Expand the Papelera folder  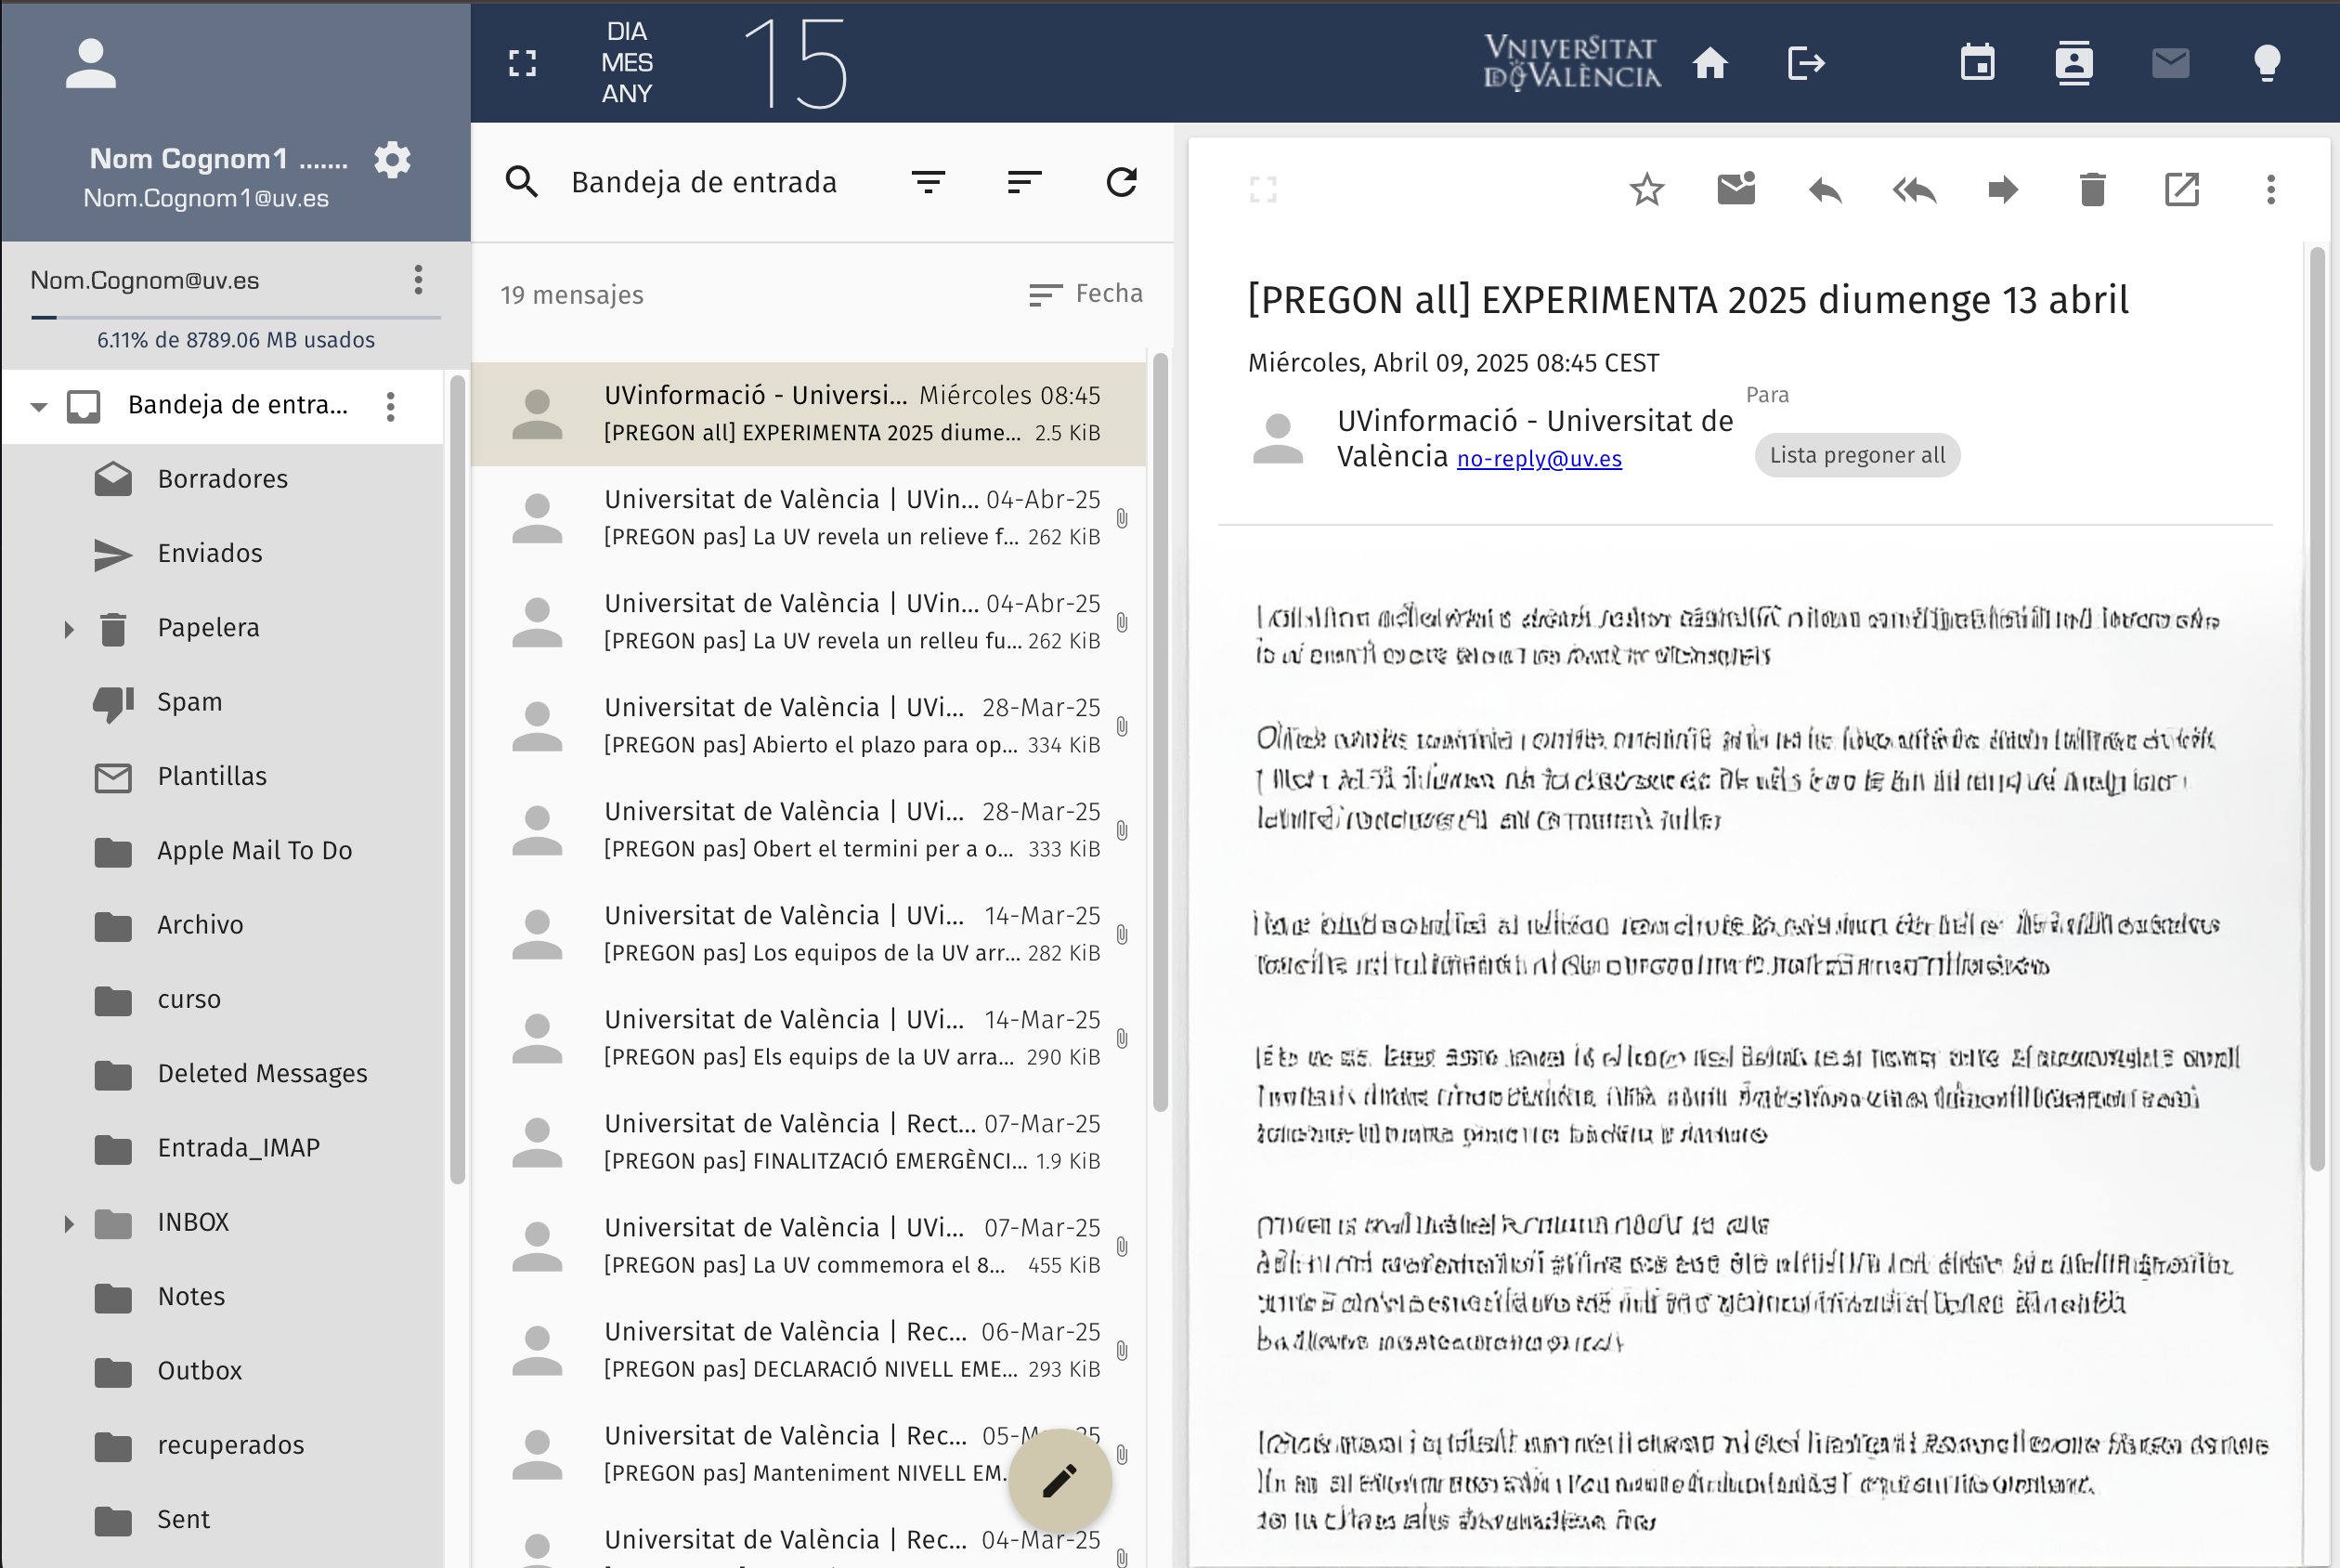(68, 629)
